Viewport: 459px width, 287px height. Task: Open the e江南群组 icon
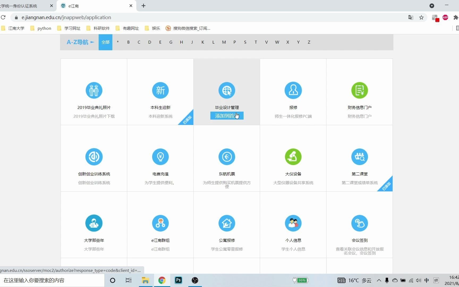pos(160,223)
